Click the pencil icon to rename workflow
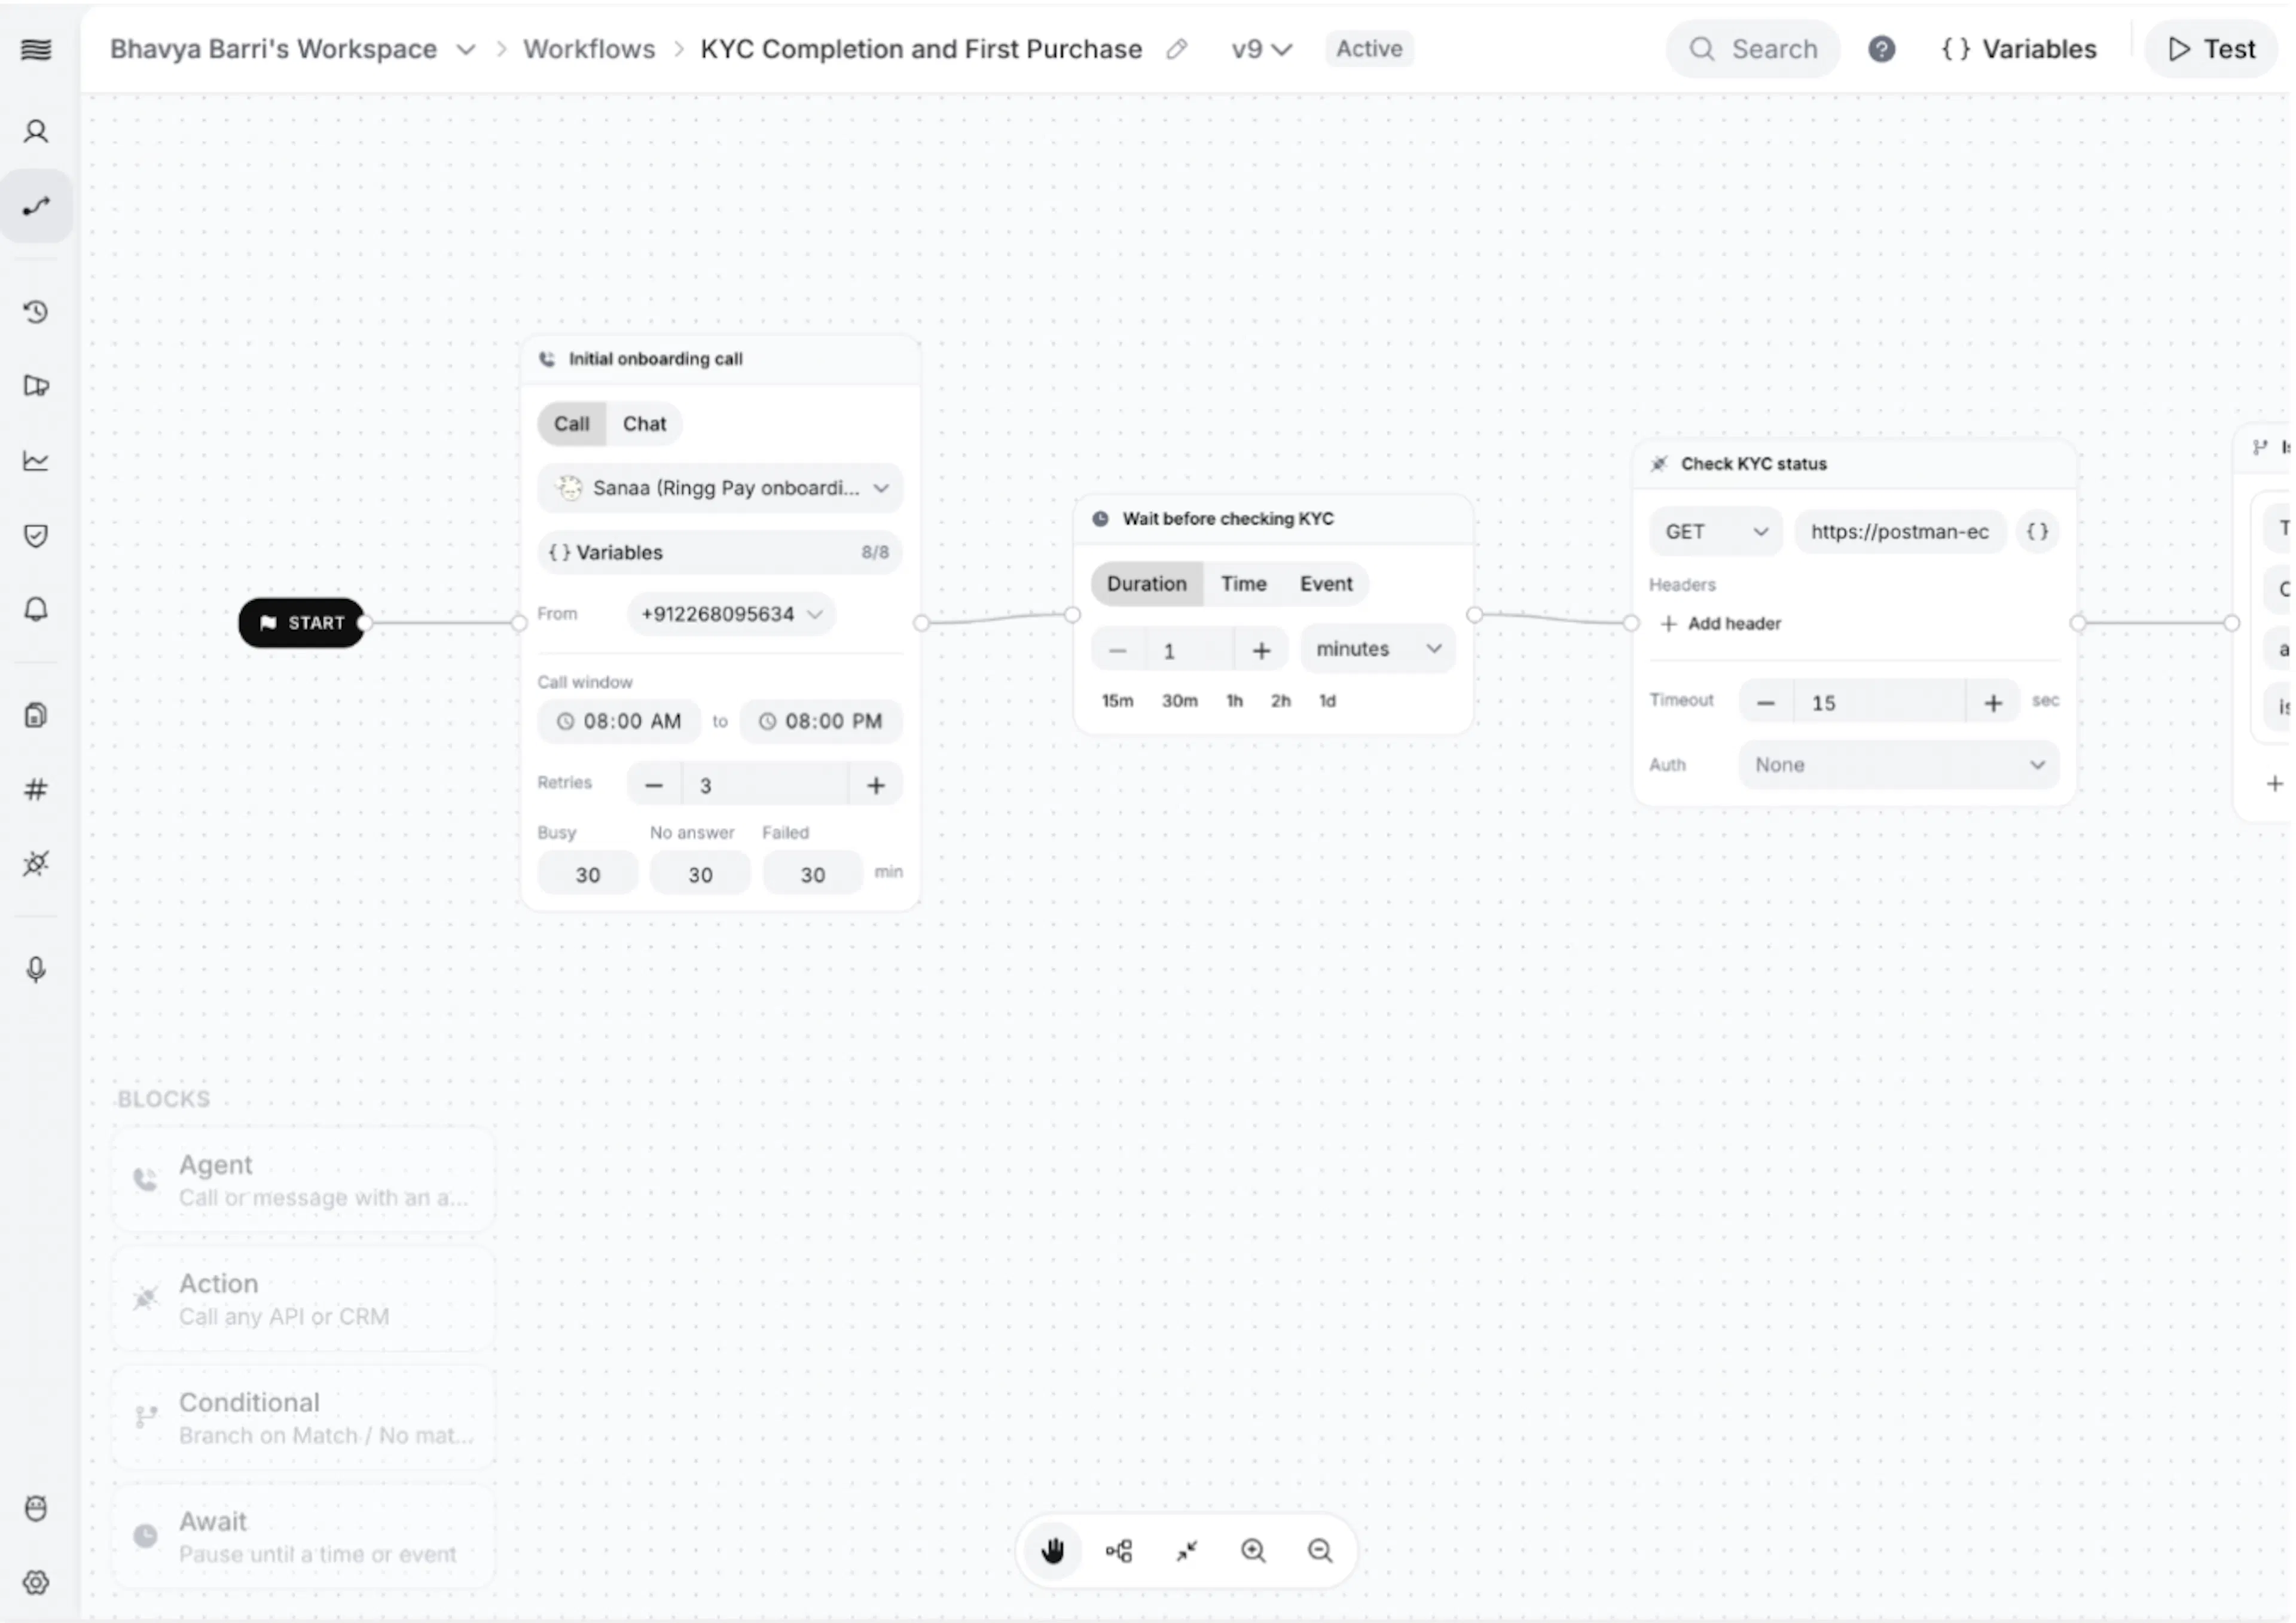This screenshot has height=1623, width=2296. [x=1177, y=49]
